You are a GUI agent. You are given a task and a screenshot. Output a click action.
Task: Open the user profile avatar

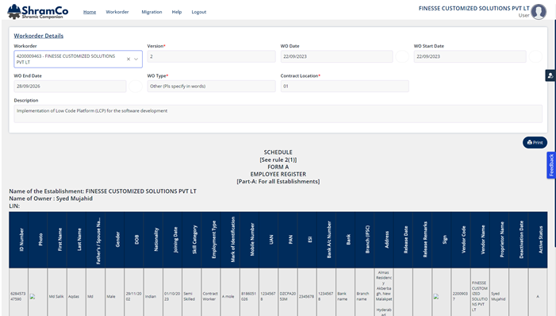[539, 12]
